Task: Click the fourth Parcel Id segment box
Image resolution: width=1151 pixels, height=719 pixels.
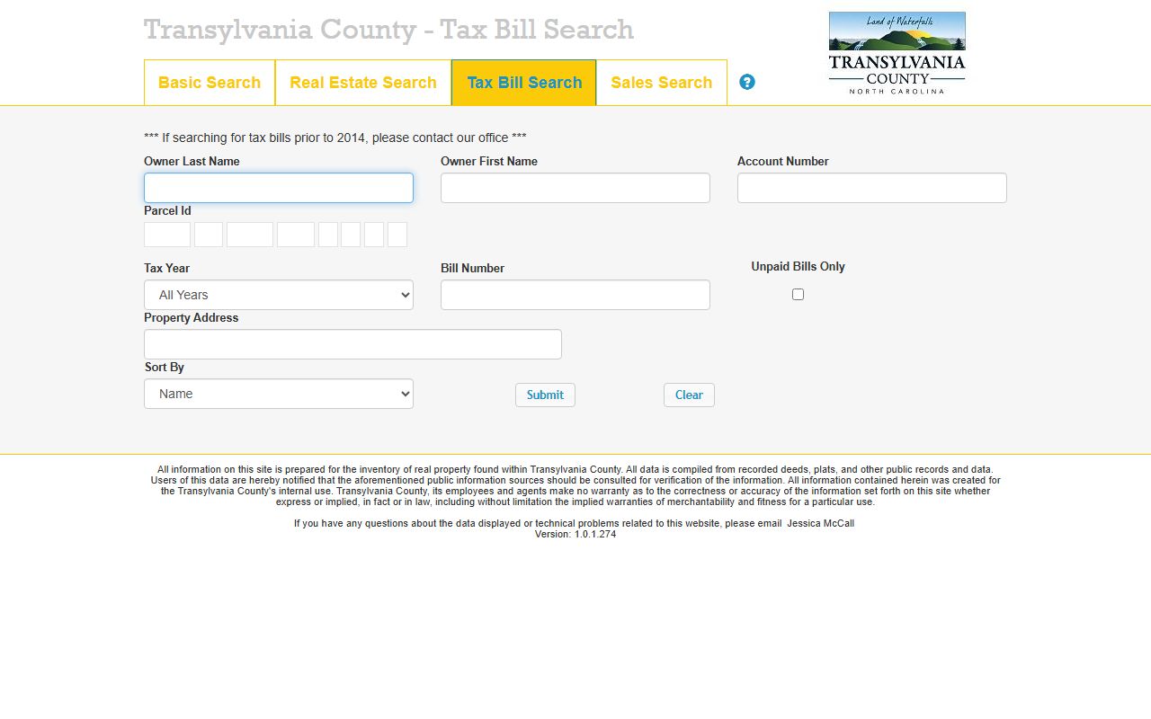Action: click(x=296, y=235)
